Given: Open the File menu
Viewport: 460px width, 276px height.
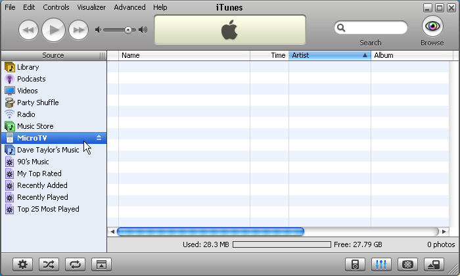Looking at the screenshot, I should tap(10, 7).
